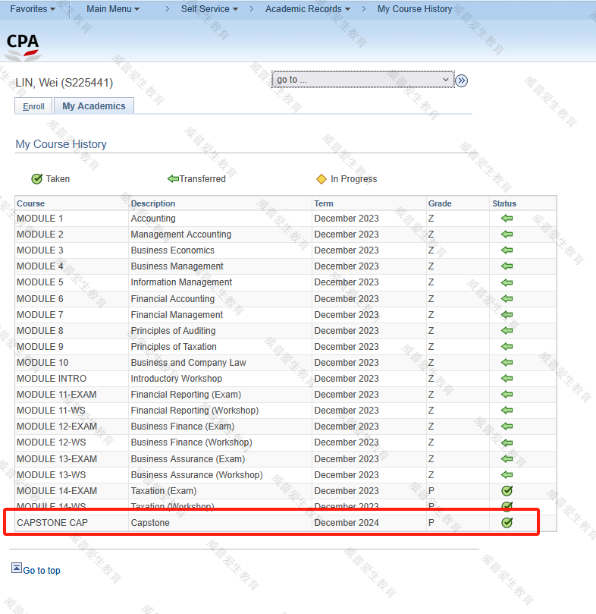Open the Favorites dropdown menu
This screenshot has width=596, height=614.
[33, 8]
